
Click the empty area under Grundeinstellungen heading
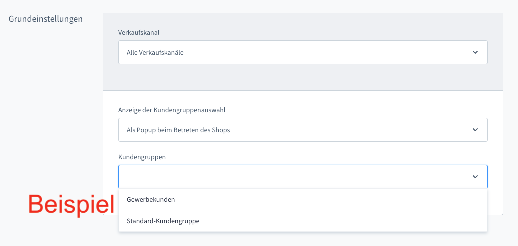coord(50,100)
